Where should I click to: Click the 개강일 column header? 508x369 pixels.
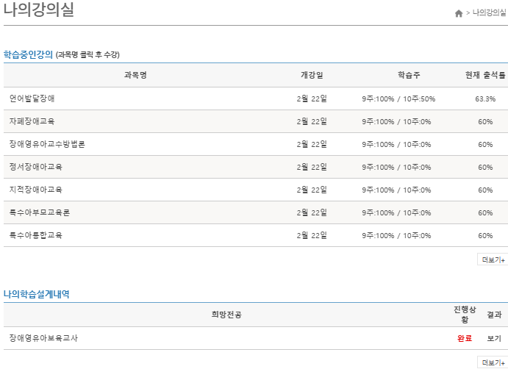(x=312, y=75)
